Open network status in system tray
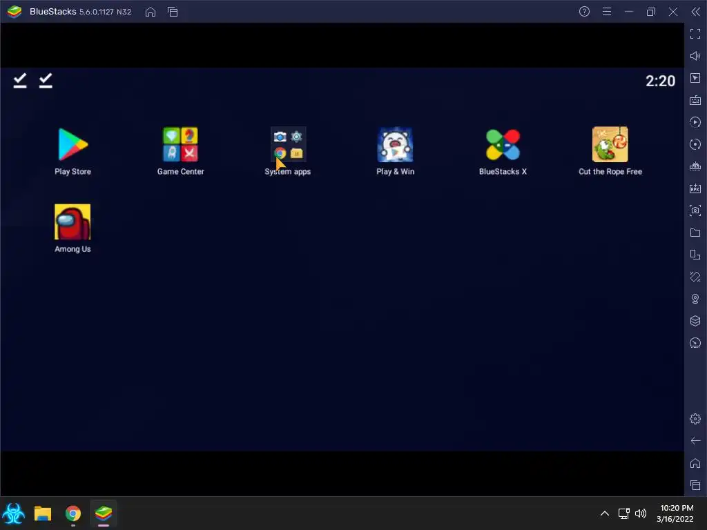The image size is (707, 530). click(623, 513)
